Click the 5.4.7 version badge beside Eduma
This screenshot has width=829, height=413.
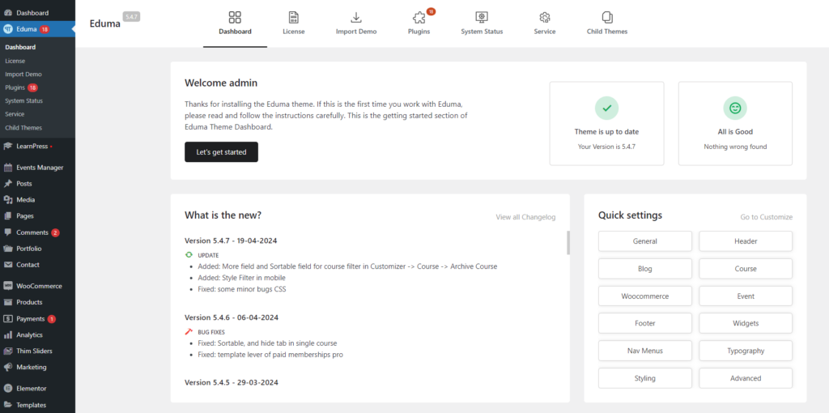tap(131, 17)
